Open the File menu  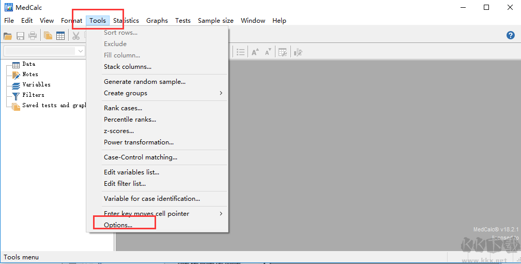coord(9,21)
